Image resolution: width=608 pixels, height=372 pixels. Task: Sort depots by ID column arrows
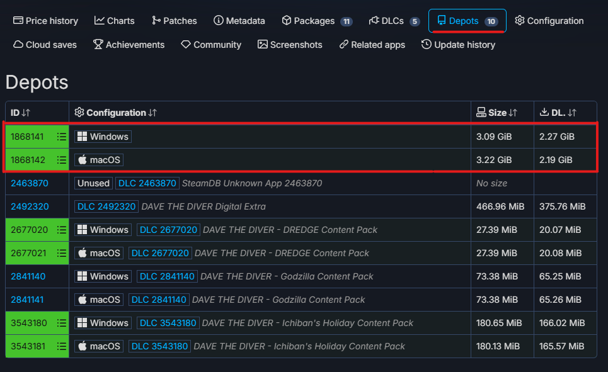coord(26,113)
